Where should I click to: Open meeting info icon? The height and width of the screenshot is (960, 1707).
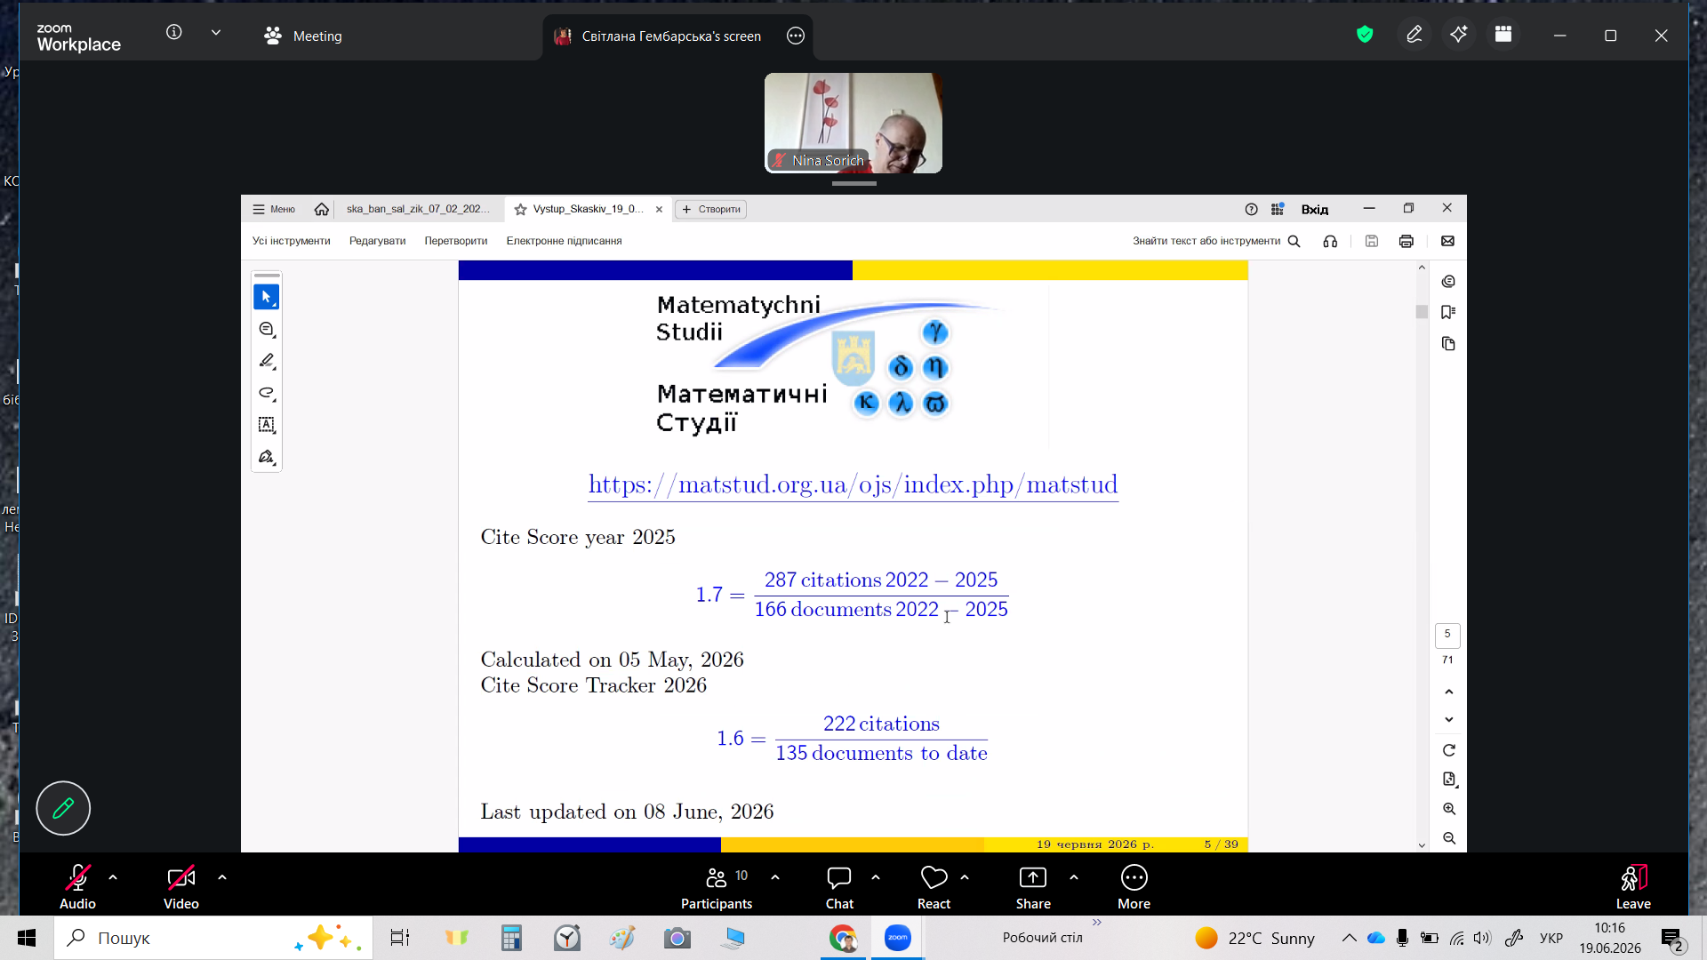click(x=174, y=32)
